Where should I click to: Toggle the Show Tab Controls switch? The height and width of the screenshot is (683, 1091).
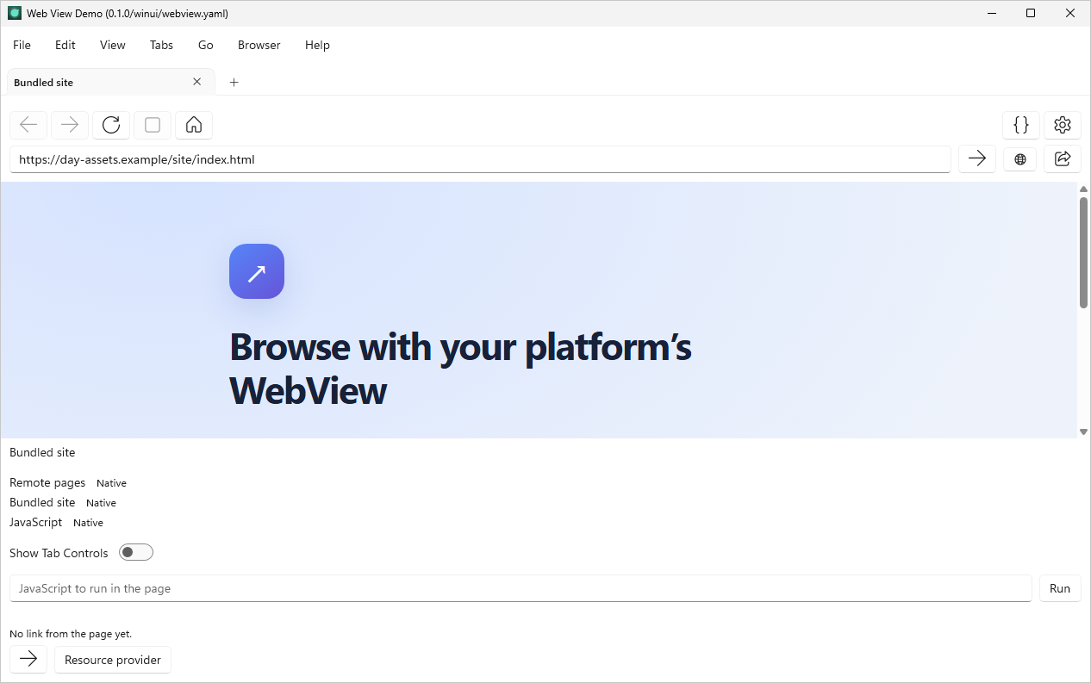pos(136,552)
